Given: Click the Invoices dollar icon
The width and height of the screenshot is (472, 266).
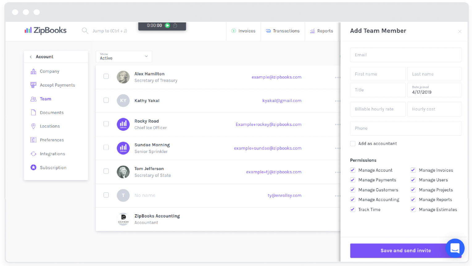Looking at the screenshot, I should [234, 31].
